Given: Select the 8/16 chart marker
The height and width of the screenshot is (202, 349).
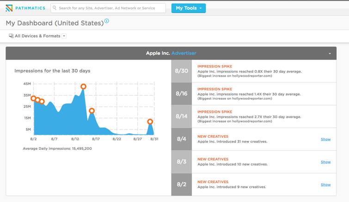Looking at the screenshot, I should point(92,110).
